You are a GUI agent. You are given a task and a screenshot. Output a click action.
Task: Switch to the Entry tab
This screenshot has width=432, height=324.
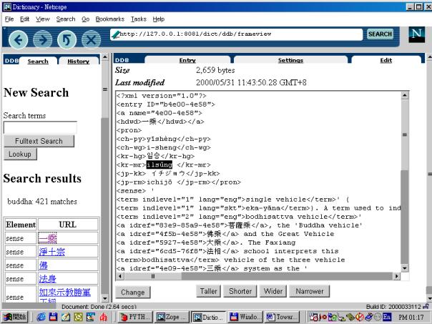[187, 60]
